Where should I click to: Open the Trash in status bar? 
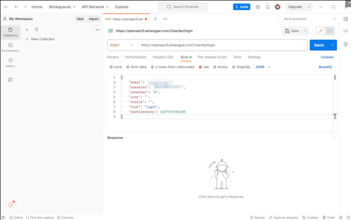(329, 218)
